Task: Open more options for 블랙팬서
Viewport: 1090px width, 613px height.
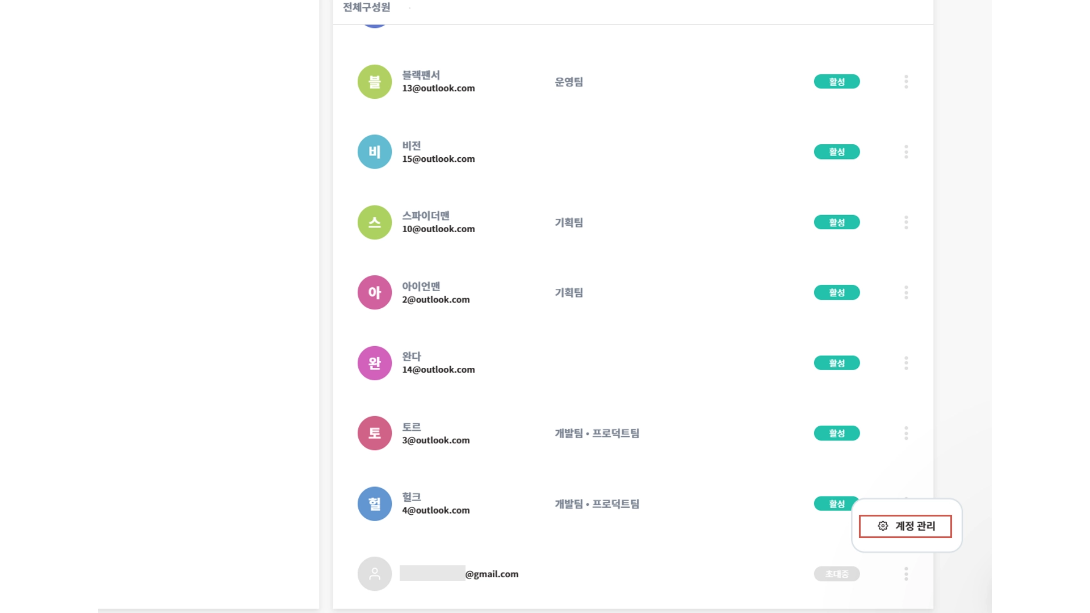Action: click(906, 82)
